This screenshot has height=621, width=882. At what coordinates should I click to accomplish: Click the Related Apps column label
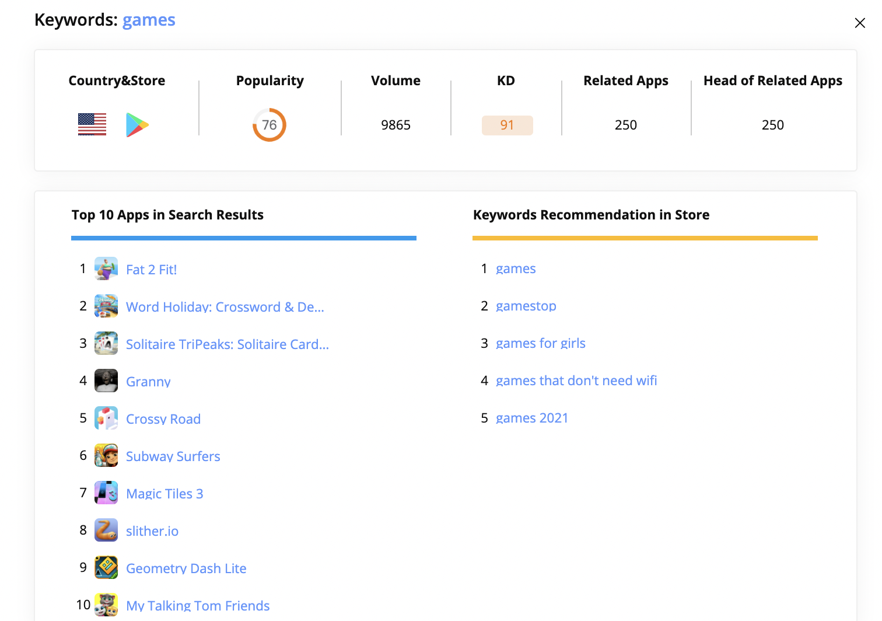point(626,81)
